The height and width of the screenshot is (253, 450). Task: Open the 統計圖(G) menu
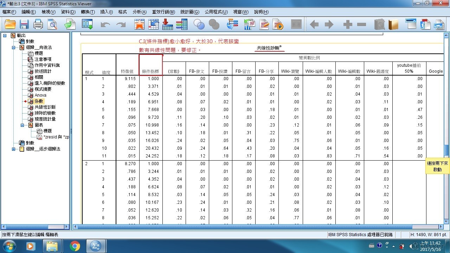(189, 12)
